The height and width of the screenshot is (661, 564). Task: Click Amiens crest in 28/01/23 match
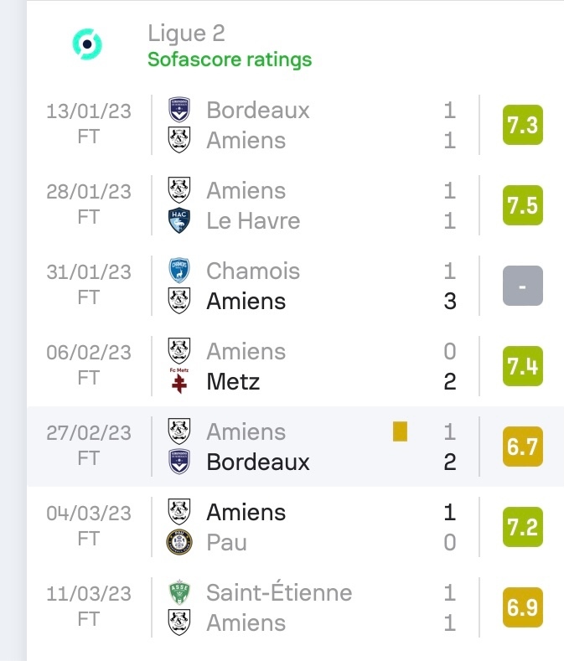(x=179, y=190)
